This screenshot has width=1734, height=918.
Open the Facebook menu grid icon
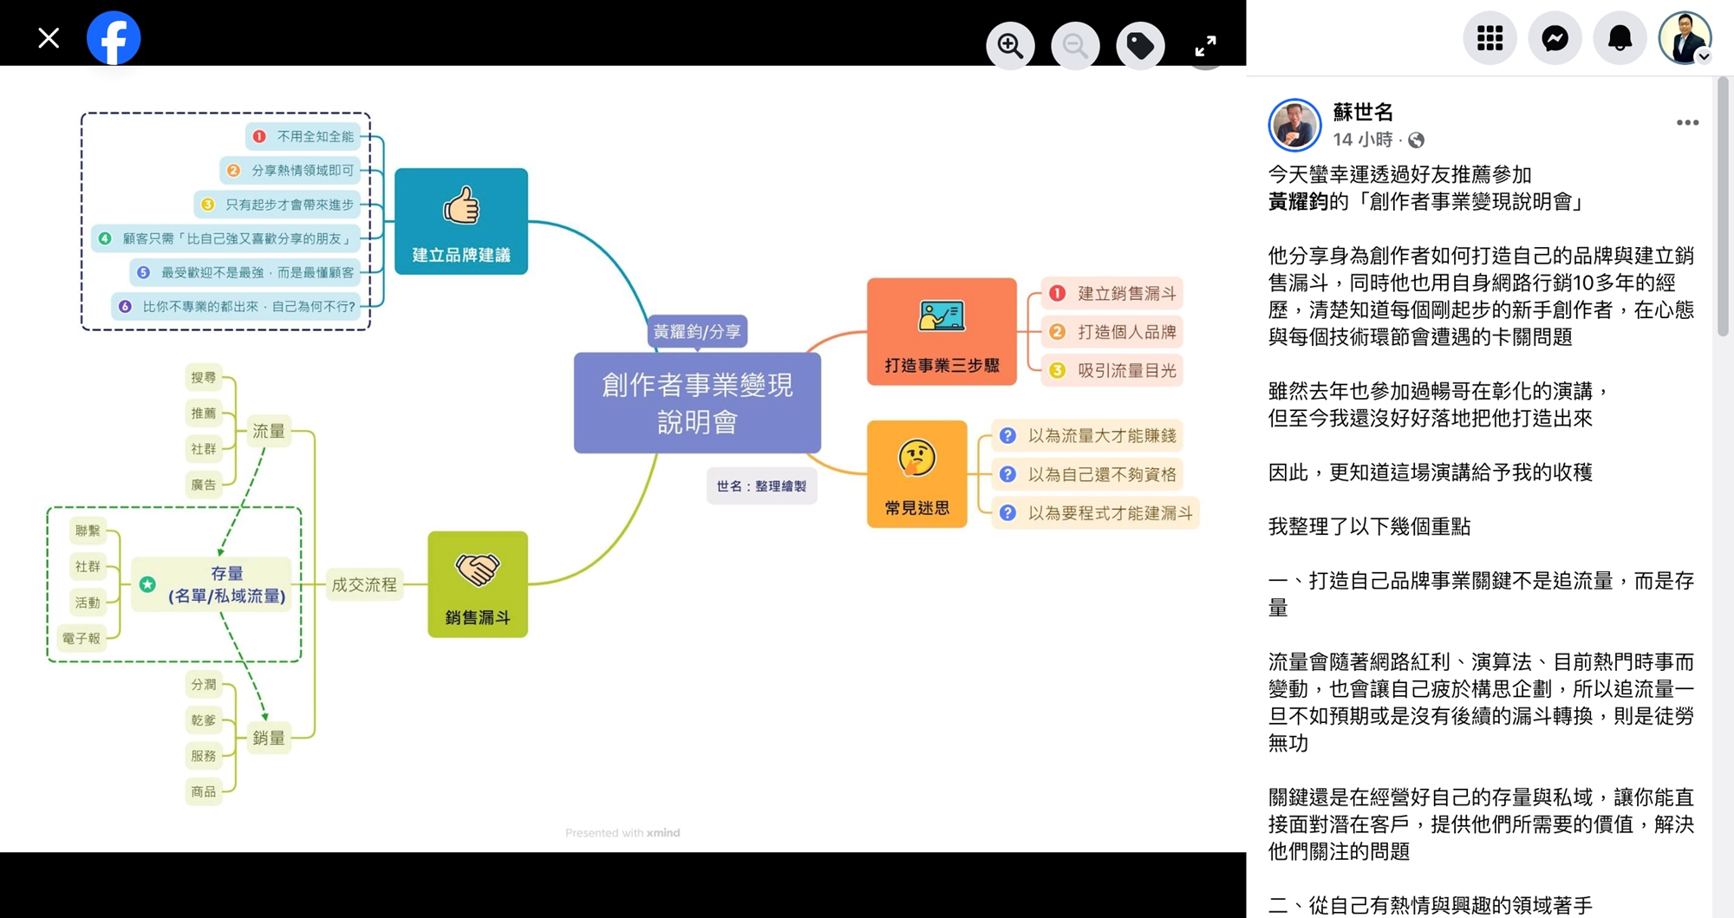[x=1490, y=38]
